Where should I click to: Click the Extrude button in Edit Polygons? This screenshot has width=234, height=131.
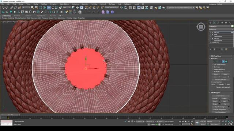215,99
